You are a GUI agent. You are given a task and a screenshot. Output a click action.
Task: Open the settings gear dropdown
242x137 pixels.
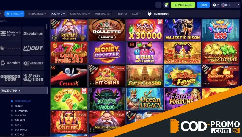[216, 5]
